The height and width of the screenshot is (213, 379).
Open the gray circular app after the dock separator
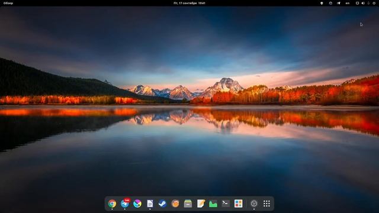[254, 204]
